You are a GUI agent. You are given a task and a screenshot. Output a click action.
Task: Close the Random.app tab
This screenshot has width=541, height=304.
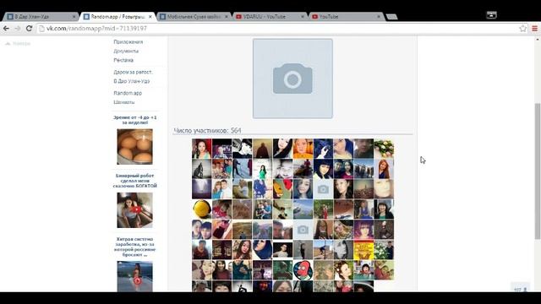(150, 17)
